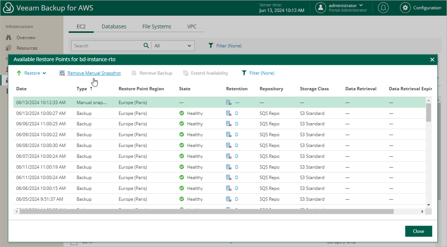This screenshot has width=447, height=247.
Task: Click Europe (Paris) in 06/11/2024 11:00:19 AM row
Action: (x=133, y=167)
